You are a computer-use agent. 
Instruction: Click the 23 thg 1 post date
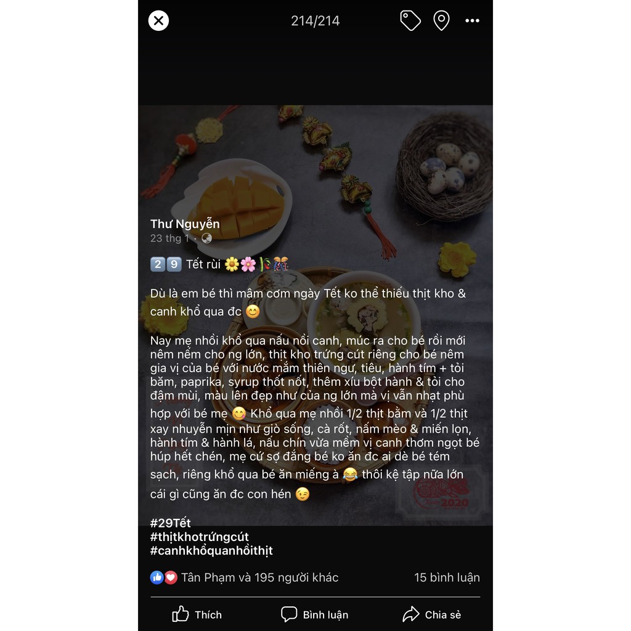[170, 238]
